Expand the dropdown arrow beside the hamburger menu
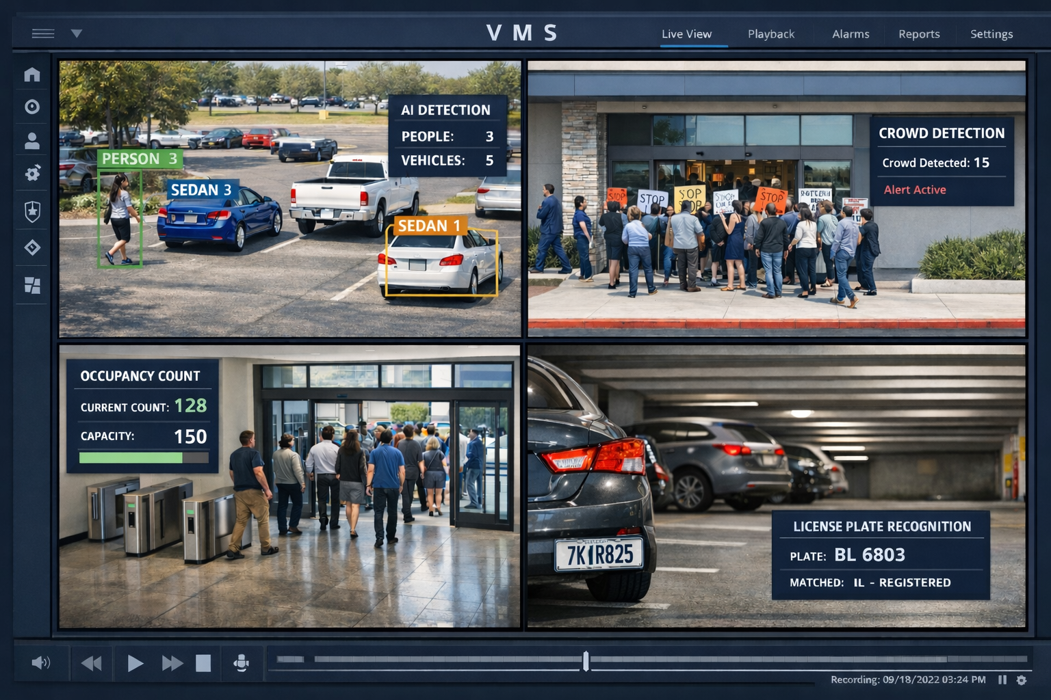Viewport: 1051px width, 700px height. (77, 32)
